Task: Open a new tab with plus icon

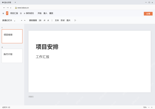Action: click(x=15, y=2)
